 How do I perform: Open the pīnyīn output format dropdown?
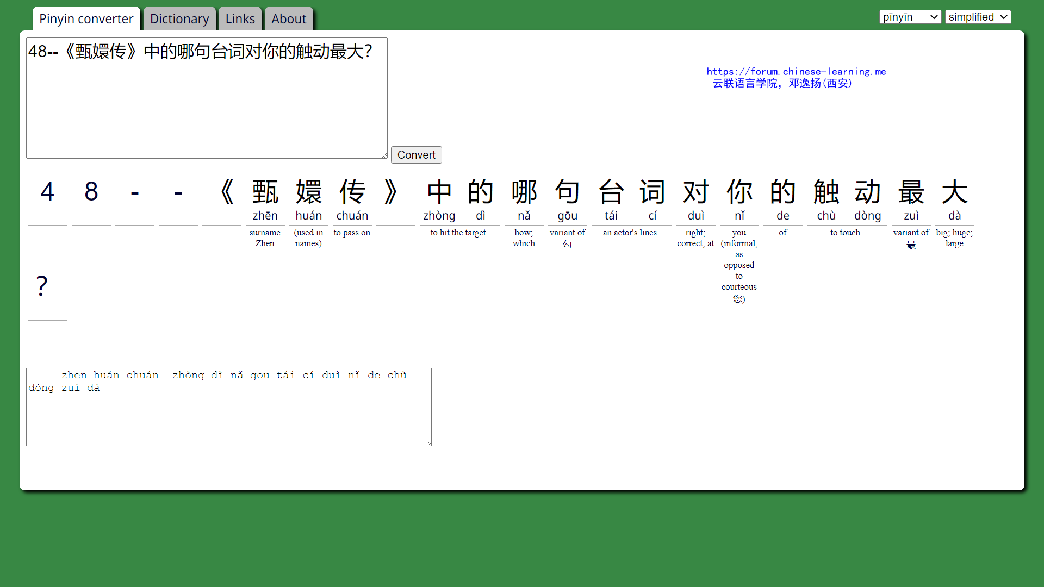click(x=910, y=17)
